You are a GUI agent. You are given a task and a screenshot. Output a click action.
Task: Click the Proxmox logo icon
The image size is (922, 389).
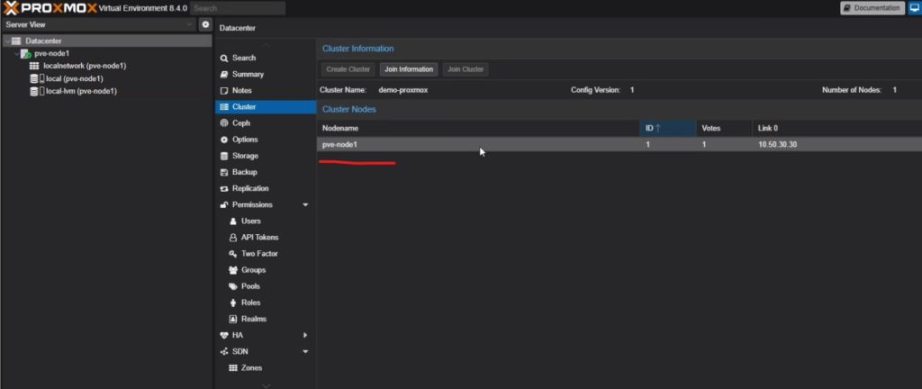tap(12, 8)
